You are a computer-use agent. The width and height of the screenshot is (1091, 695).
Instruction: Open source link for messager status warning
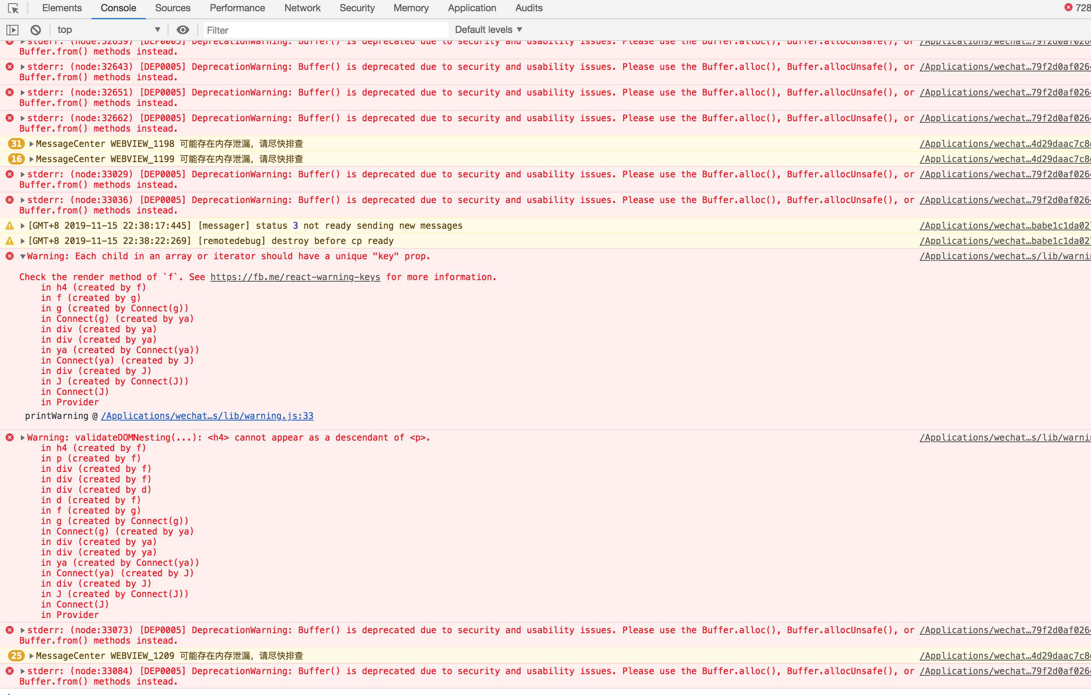(x=1005, y=226)
